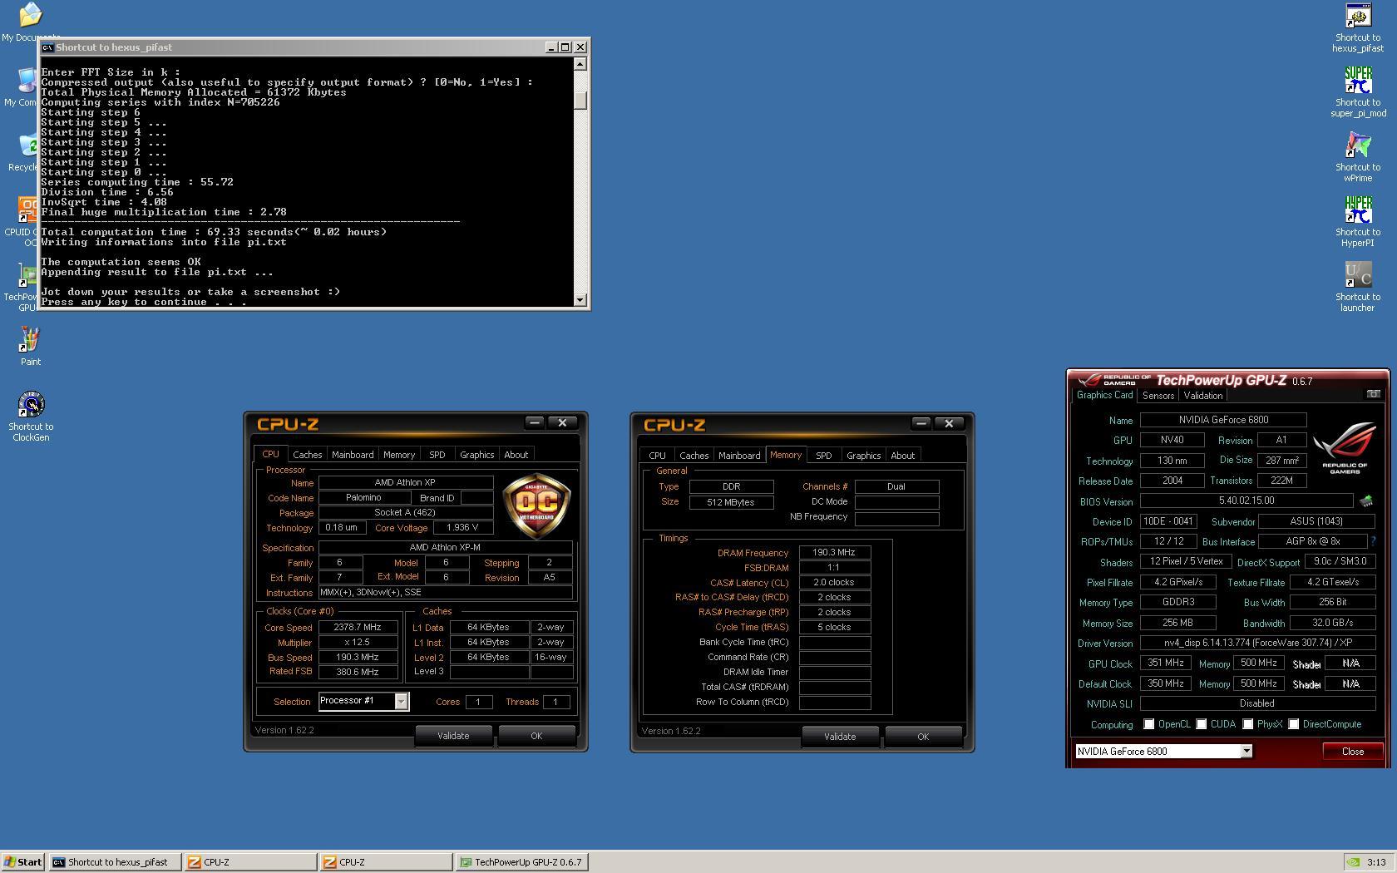Viewport: 1397px width, 873px height.
Task: Click the NVIDIA system tray icon
Action: point(1354,862)
